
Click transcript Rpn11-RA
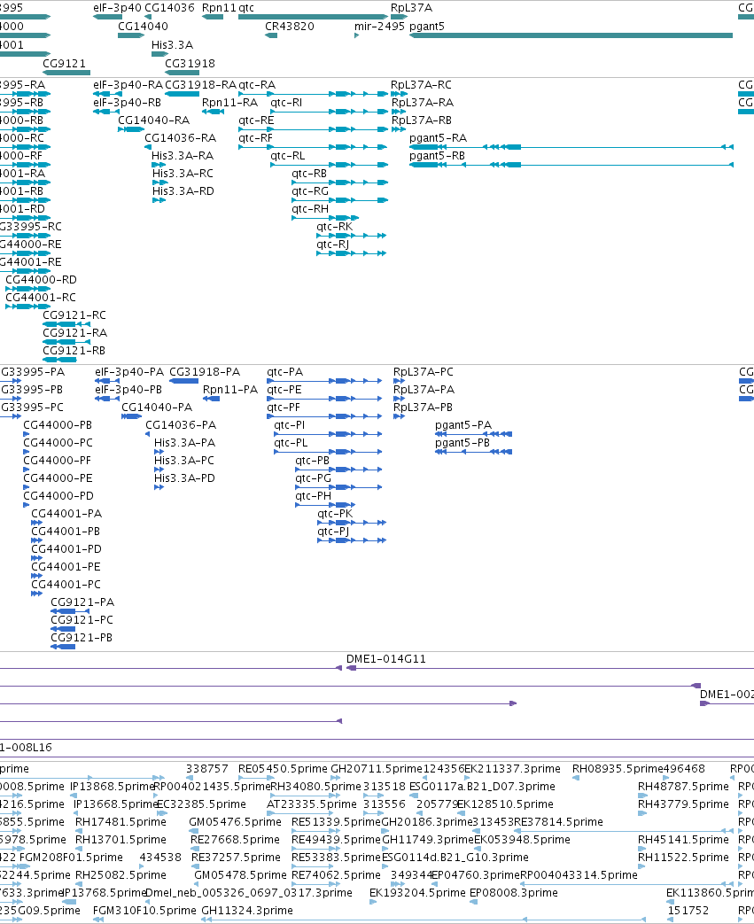229,103
